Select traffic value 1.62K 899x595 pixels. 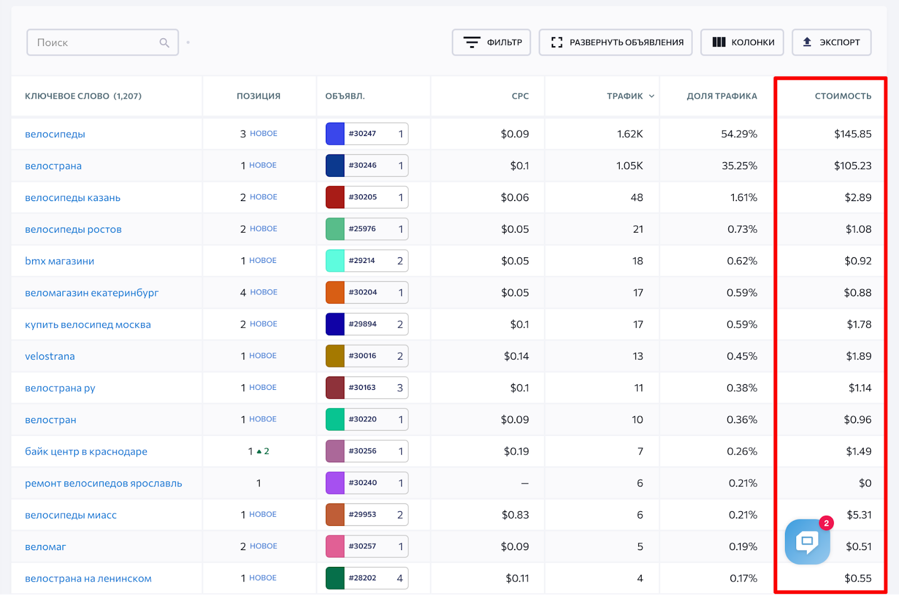pos(630,134)
